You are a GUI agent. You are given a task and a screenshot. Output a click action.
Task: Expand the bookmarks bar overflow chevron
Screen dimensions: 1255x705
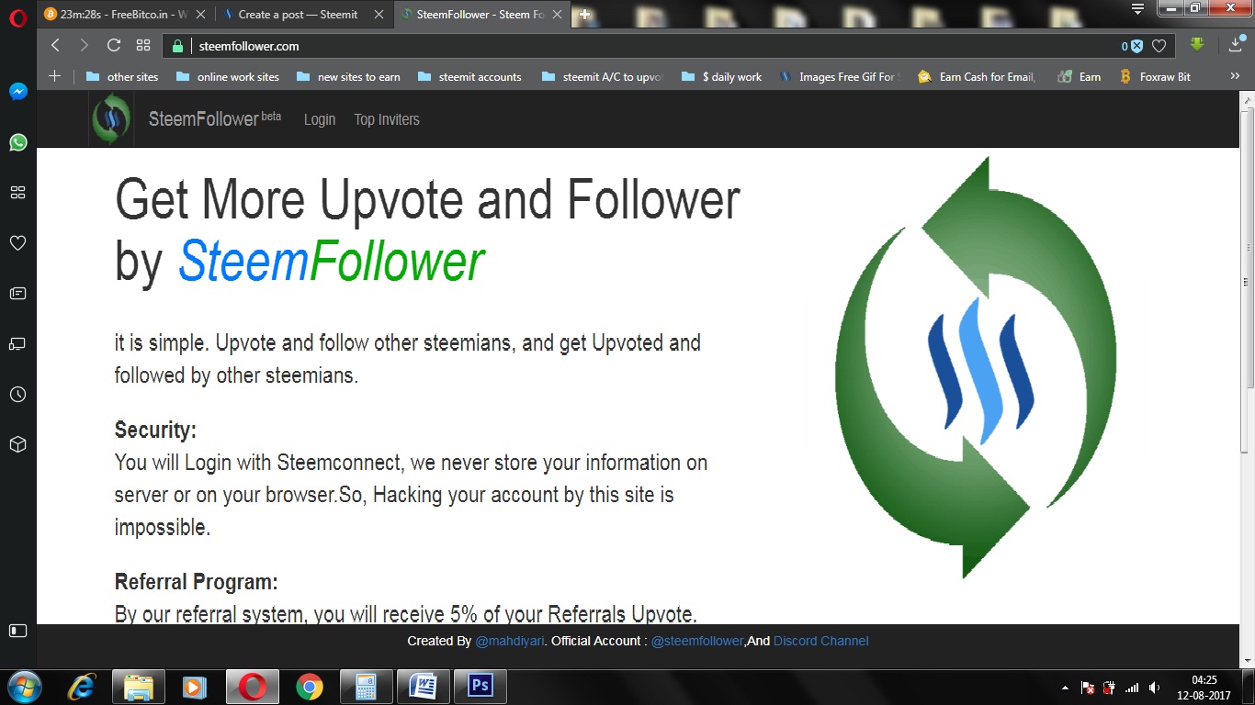pyautogui.click(x=1235, y=76)
